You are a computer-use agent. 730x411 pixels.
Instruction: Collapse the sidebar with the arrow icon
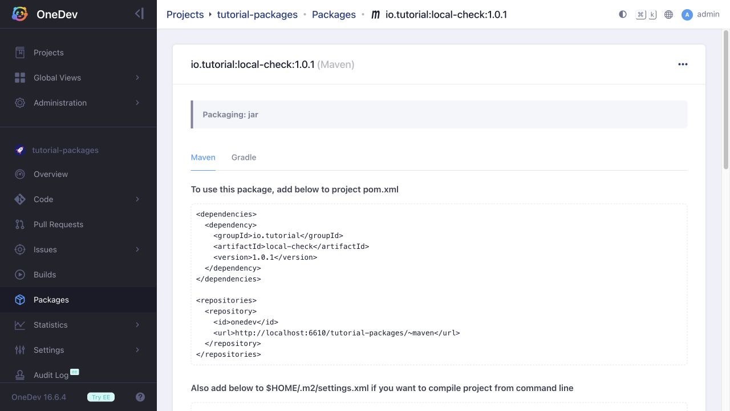pyautogui.click(x=139, y=14)
